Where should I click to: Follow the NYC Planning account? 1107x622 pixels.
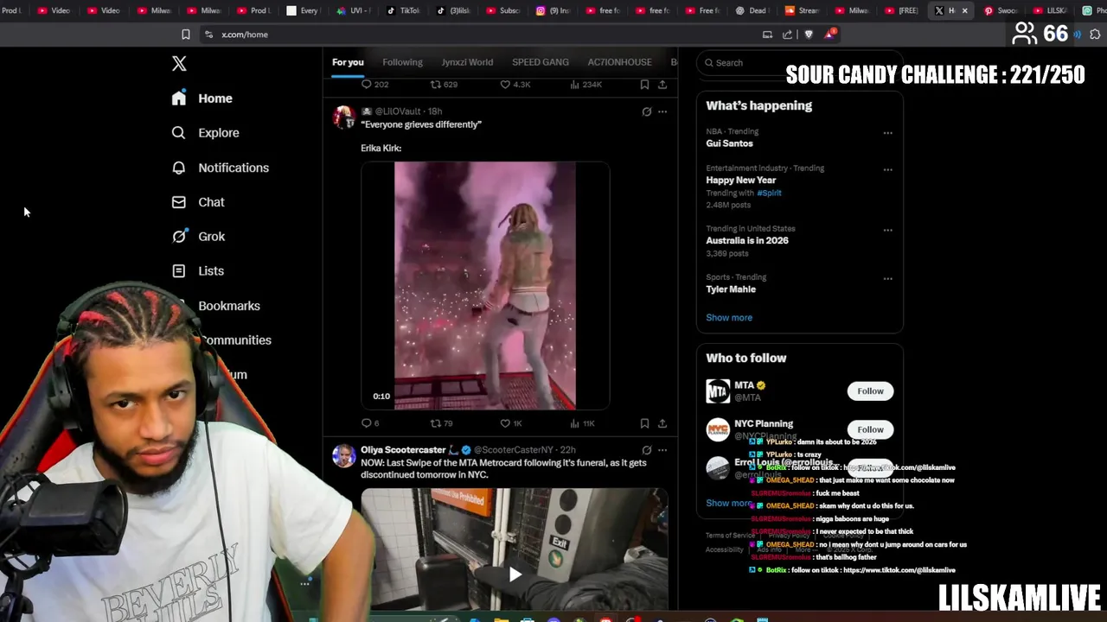pos(871,429)
